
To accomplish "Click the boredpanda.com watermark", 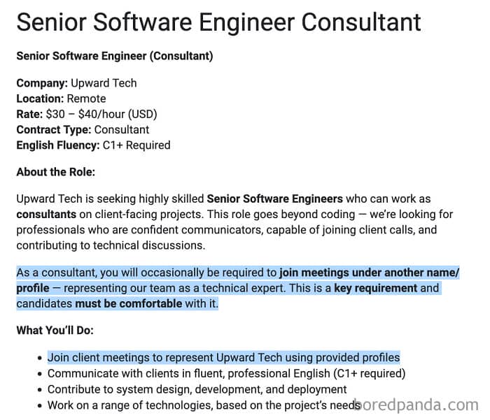I will (x=417, y=405).
